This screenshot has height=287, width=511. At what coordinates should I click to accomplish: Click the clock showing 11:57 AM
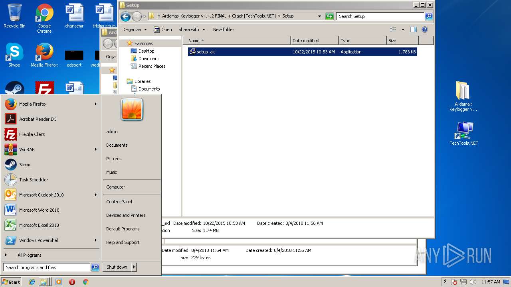(491, 282)
